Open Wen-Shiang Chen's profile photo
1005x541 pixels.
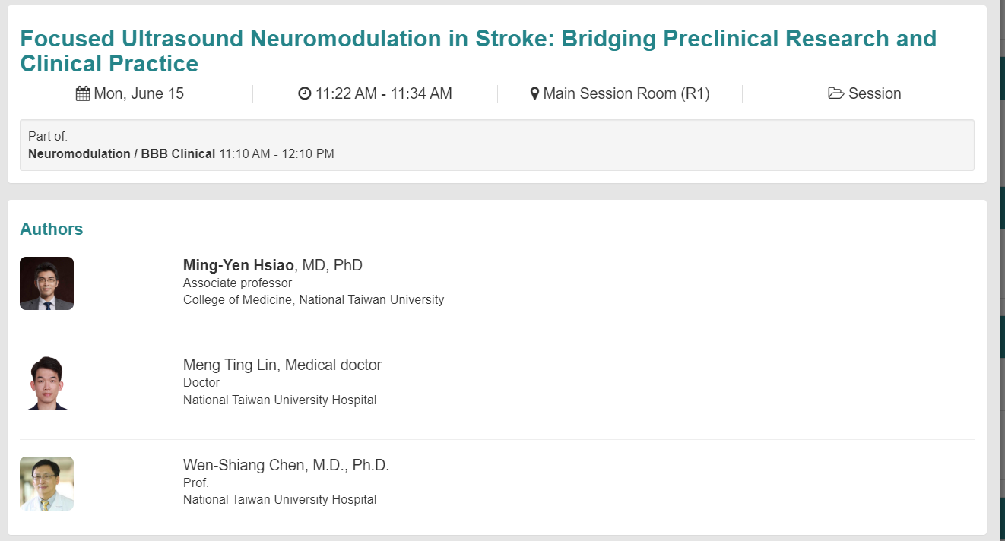46,483
